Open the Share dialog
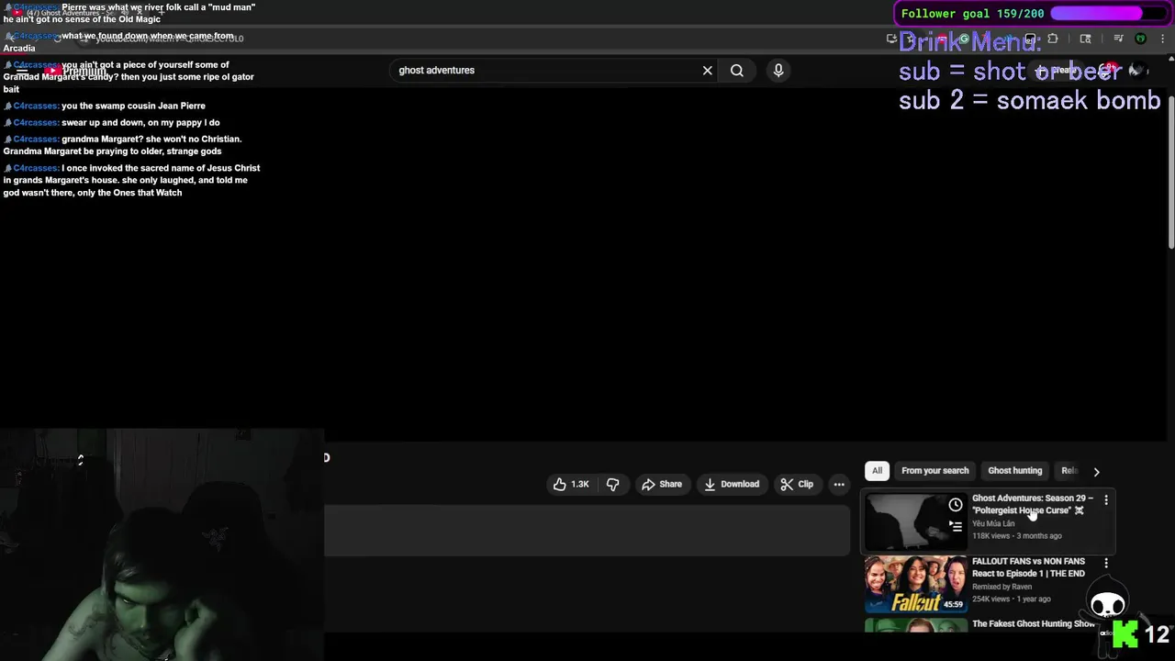1175x661 pixels. pos(662,484)
